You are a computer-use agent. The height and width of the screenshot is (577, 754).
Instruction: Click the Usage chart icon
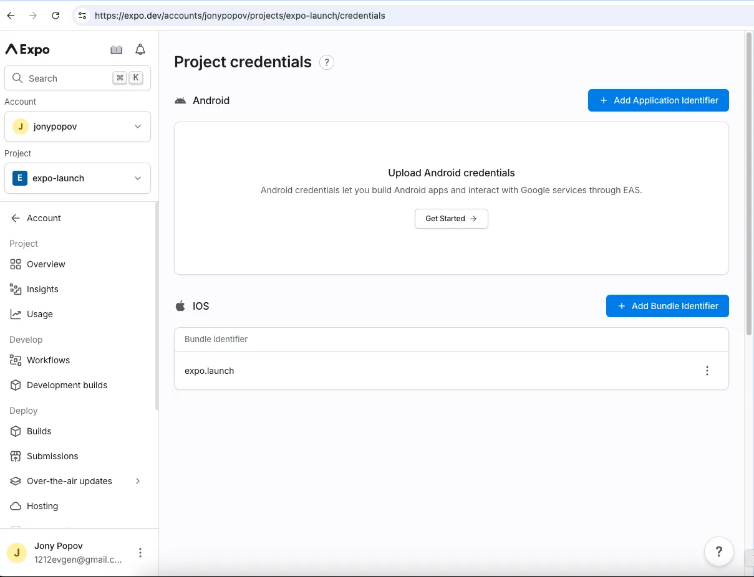[x=16, y=314]
